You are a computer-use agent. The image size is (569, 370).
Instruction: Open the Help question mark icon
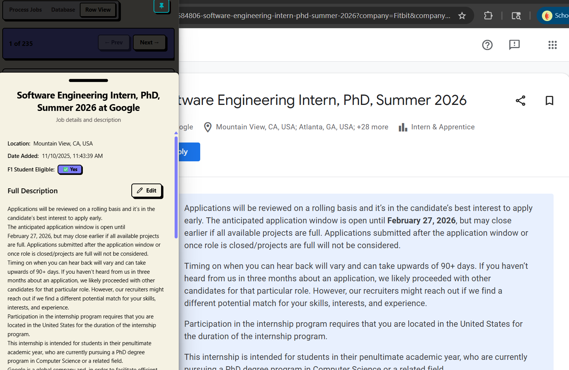click(487, 45)
